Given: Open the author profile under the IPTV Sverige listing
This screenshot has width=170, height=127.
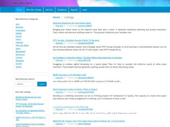Looking at the screenshot, I should pos(86,43).
